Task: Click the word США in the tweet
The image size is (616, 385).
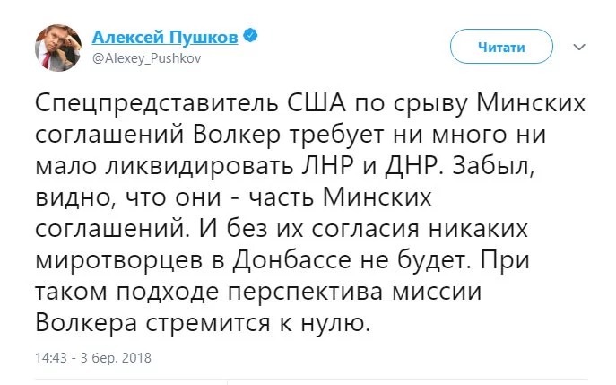Action: point(317,103)
